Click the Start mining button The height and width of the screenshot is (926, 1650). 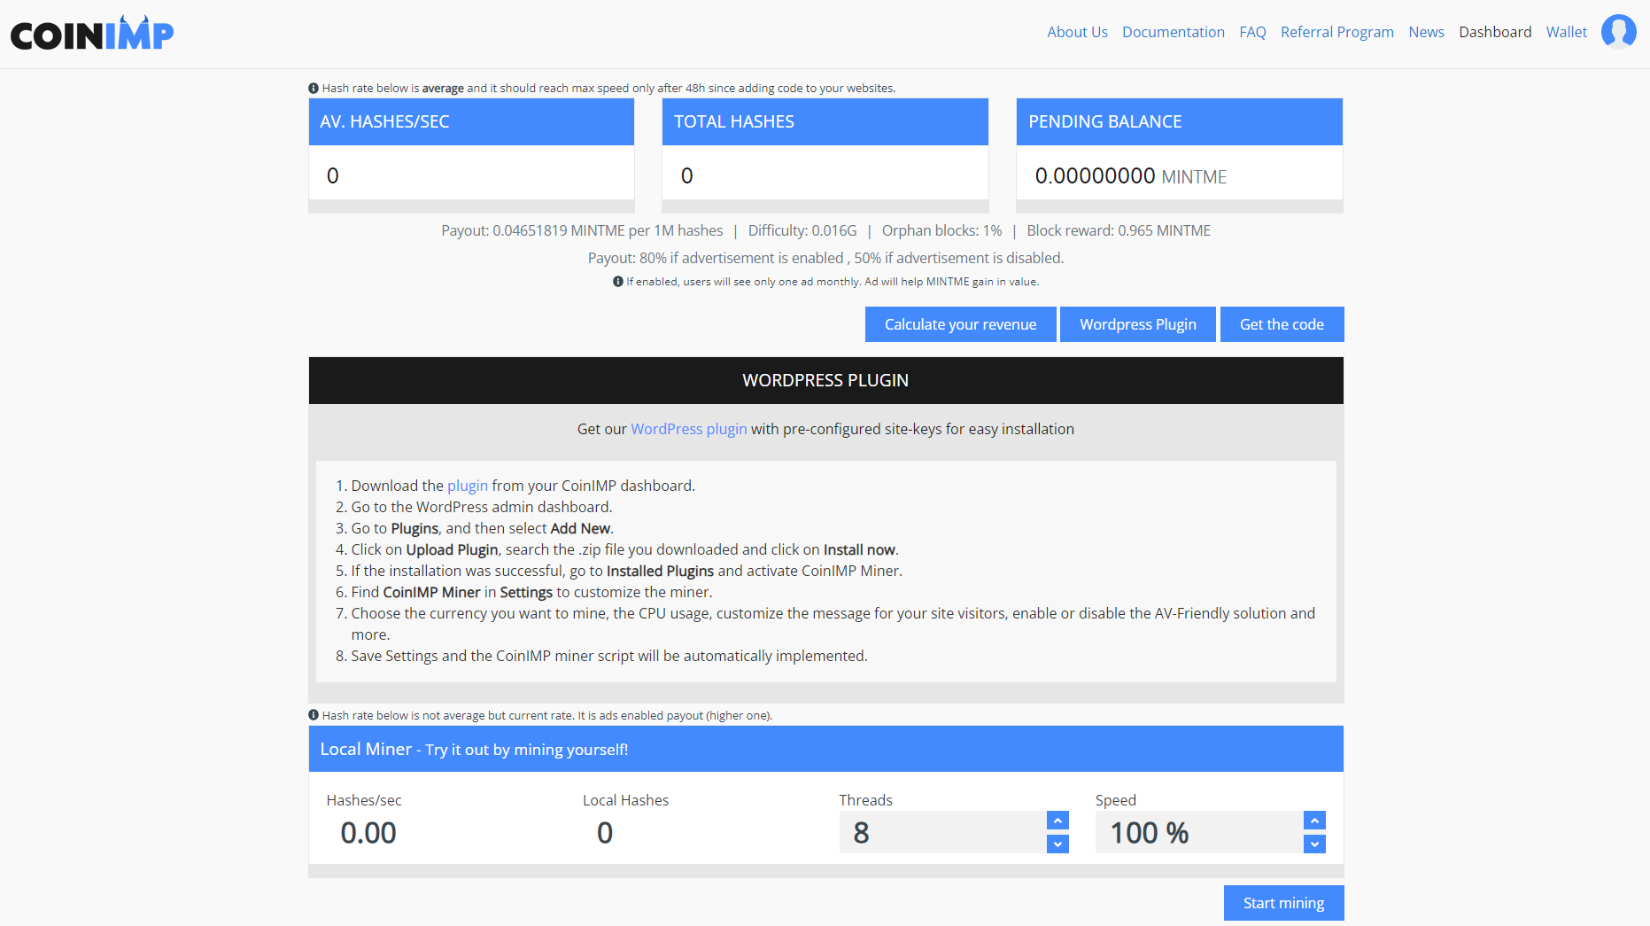[x=1283, y=902]
